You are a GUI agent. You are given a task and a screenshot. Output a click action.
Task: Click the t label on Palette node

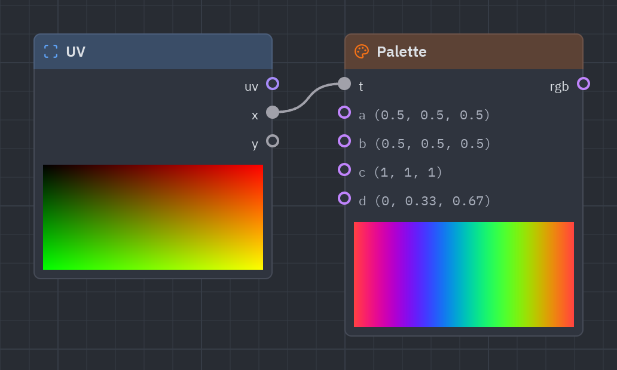(361, 87)
